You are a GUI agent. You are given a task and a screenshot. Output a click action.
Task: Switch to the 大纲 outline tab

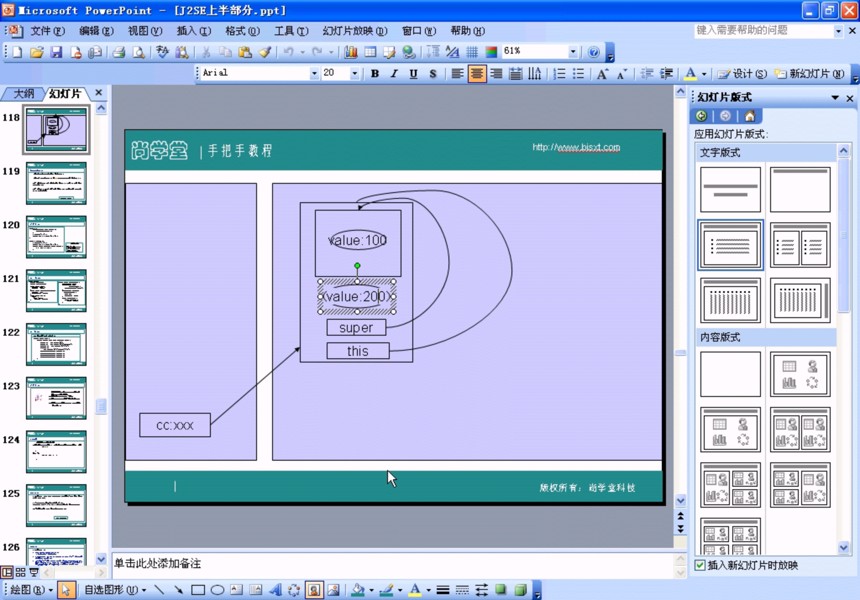pyautogui.click(x=24, y=94)
